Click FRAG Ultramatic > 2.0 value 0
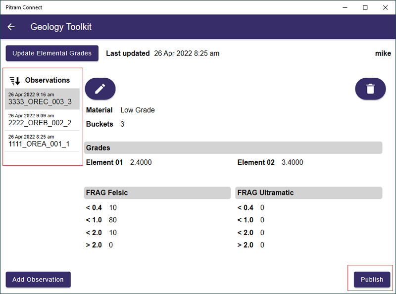 pos(262,245)
